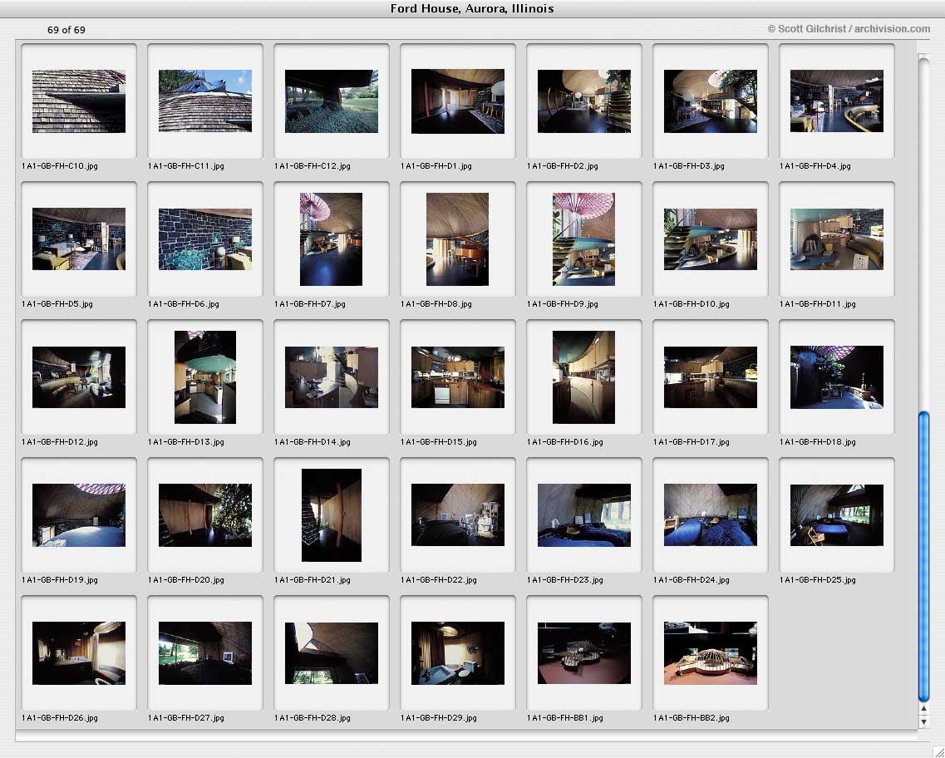945x758 pixels.
Task: Click filename label 1A1-GB-FH-D15.jpg
Action: [438, 442]
